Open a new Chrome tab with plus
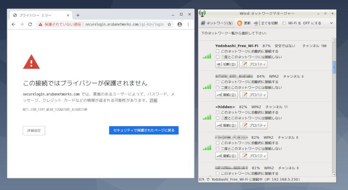 pyautogui.click(x=78, y=15)
